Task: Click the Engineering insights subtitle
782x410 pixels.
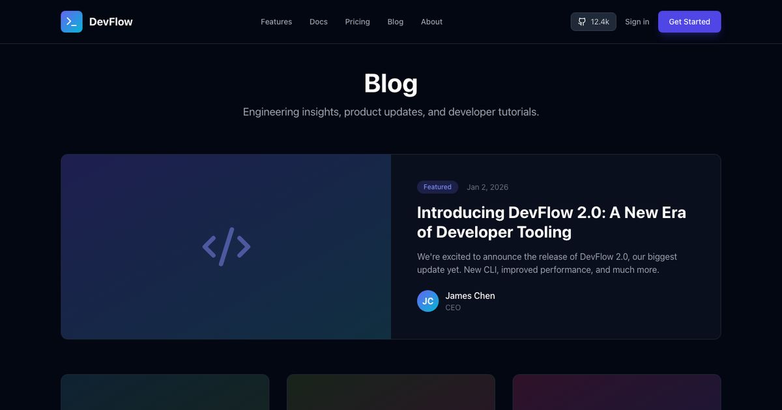Action: pos(391,112)
